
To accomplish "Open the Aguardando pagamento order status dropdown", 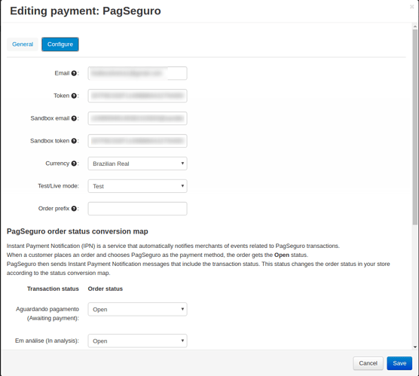I will (x=137, y=309).
